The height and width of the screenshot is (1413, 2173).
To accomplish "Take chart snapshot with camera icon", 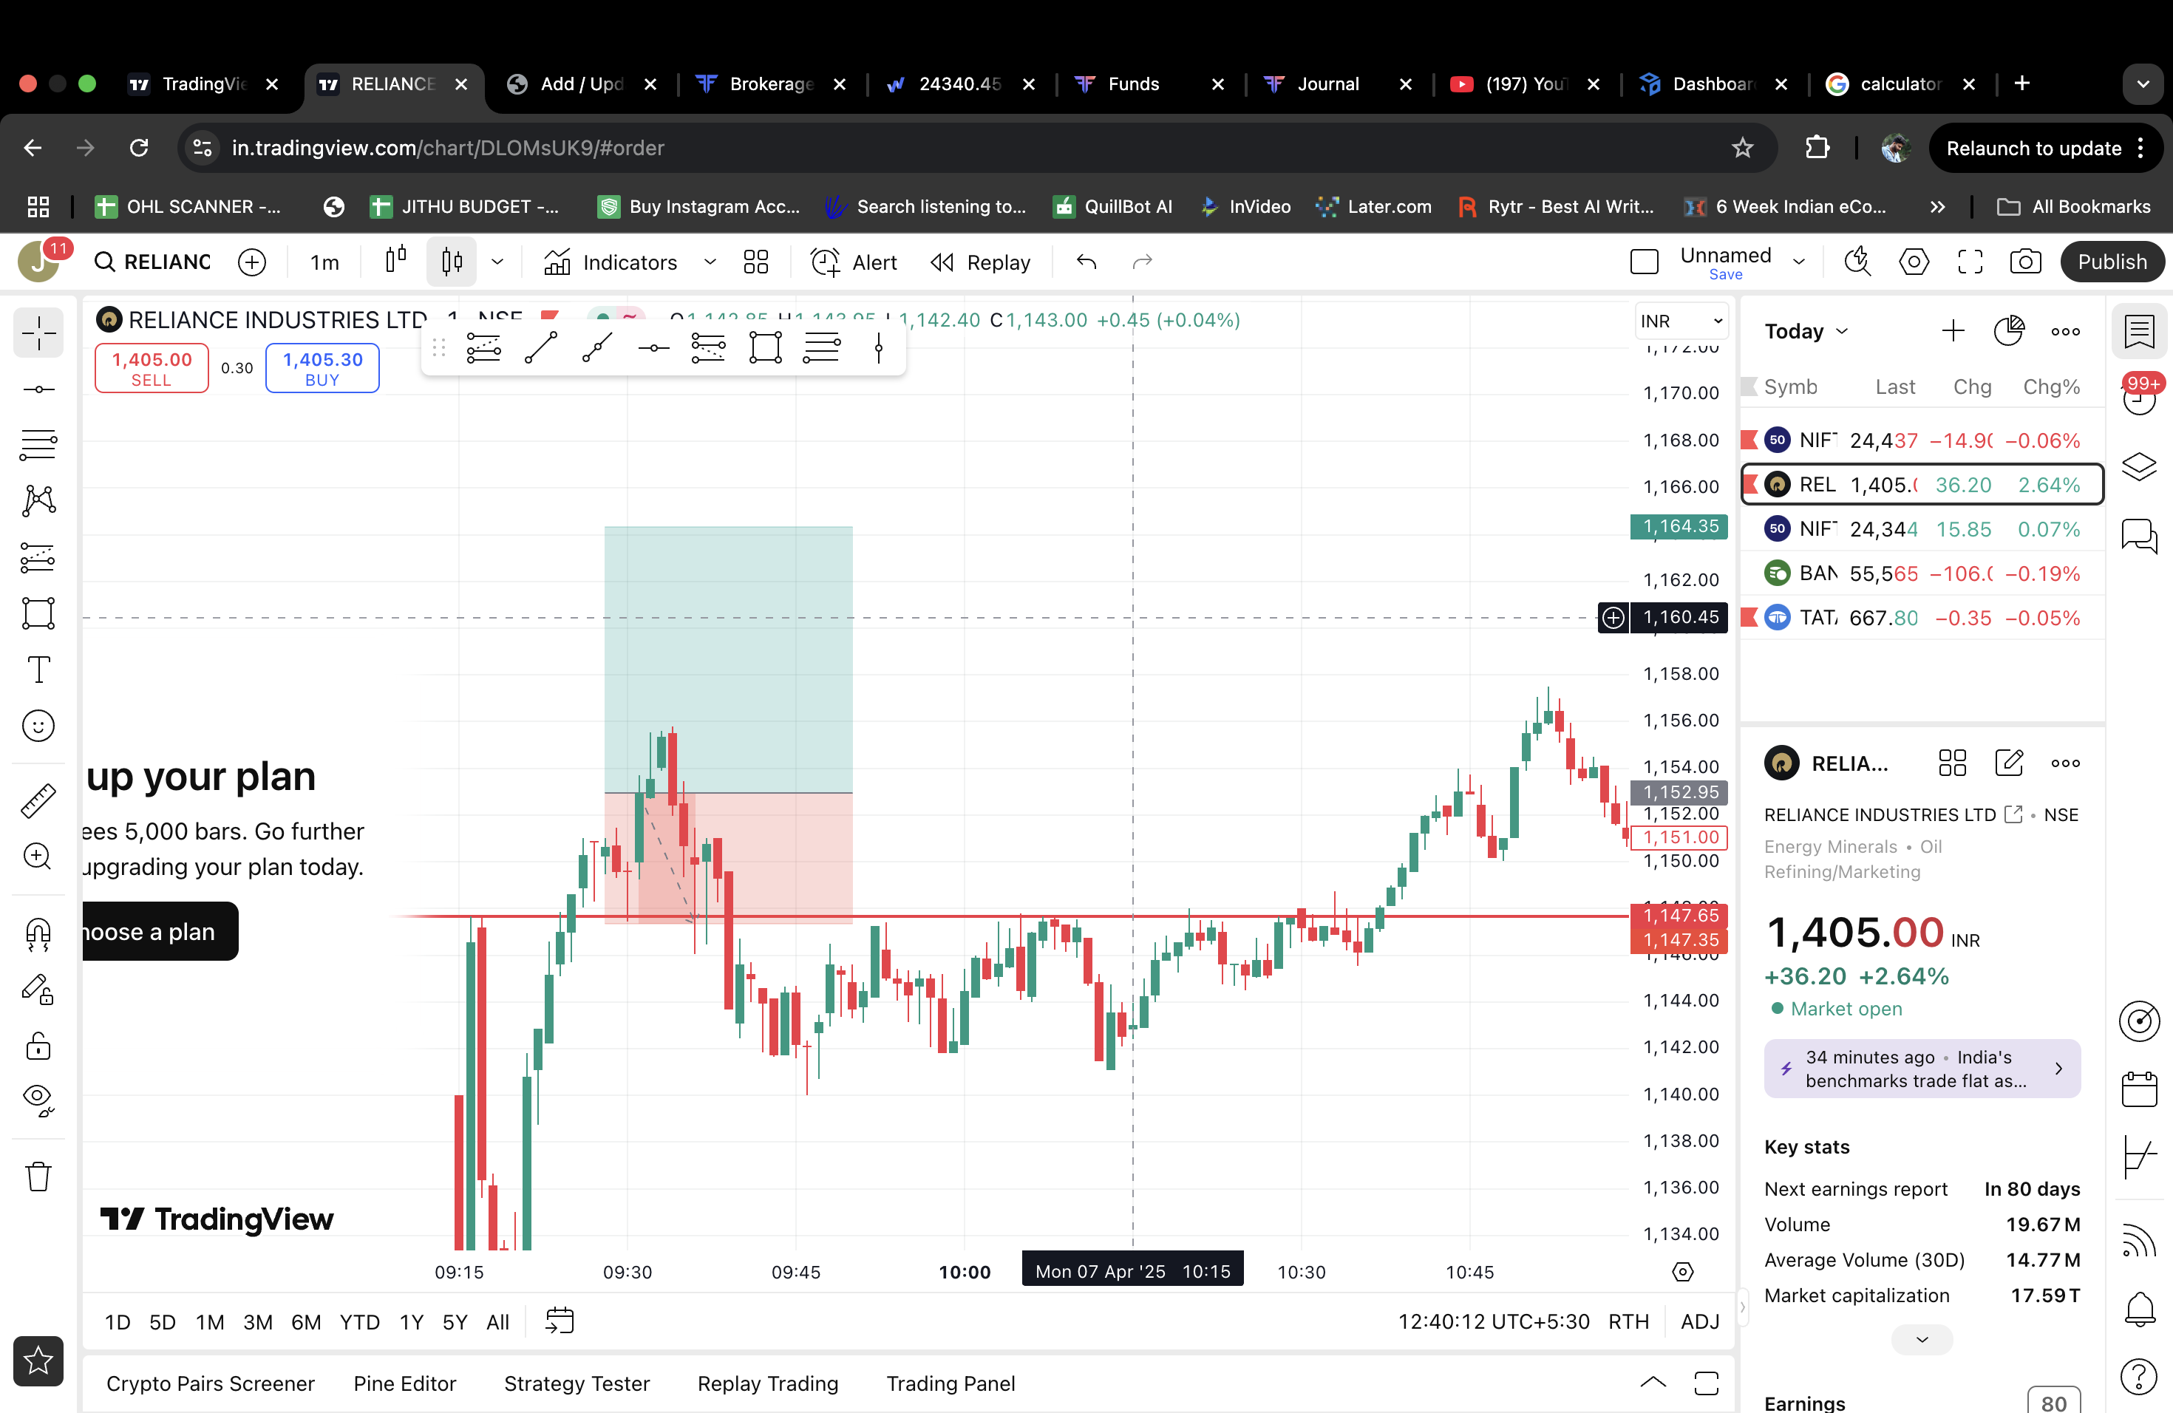I will point(2025,262).
